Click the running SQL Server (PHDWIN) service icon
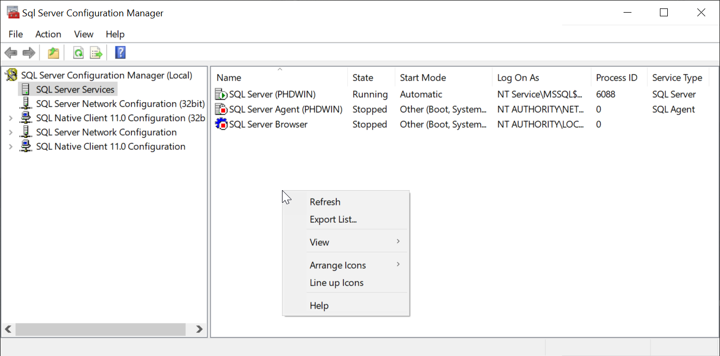720x356 pixels. tap(221, 94)
